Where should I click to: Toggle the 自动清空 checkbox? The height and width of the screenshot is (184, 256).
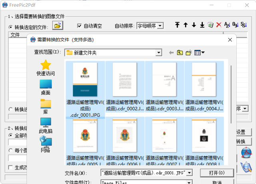[80, 26]
